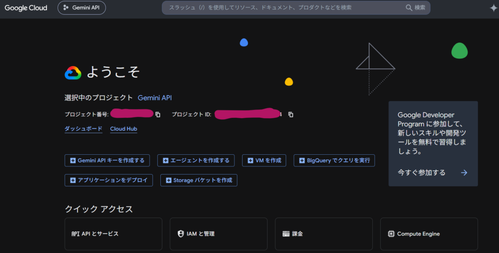Click Gemini API キーを作成する button
The height and width of the screenshot is (253, 499).
click(107, 161)
